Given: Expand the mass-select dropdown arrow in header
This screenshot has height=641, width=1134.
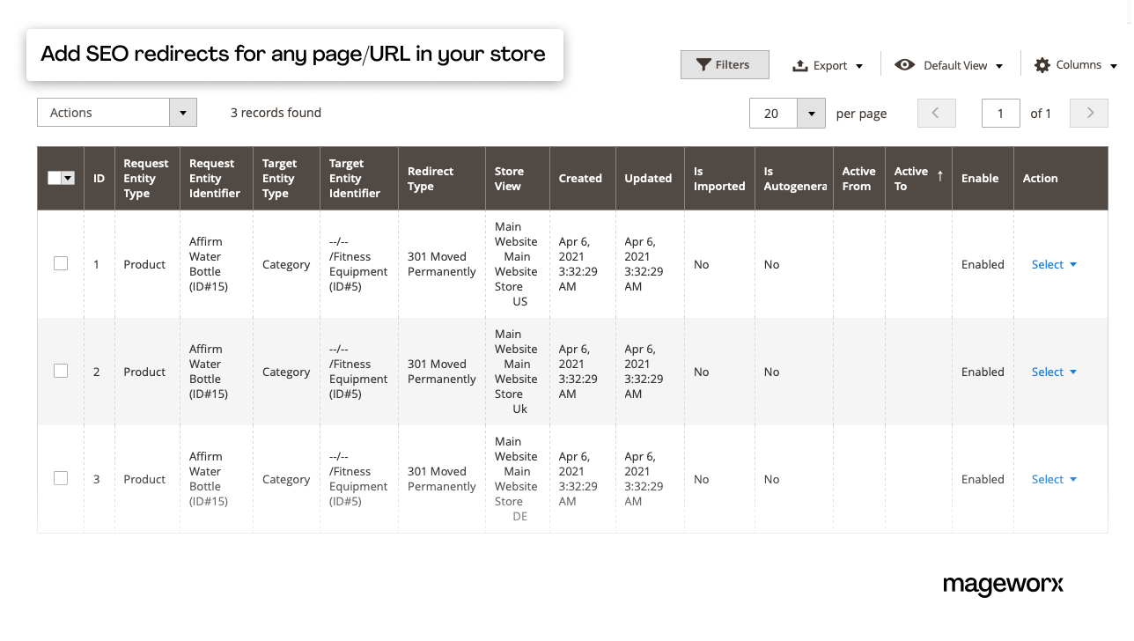Looking at the screenshot, I should point(68,177).
